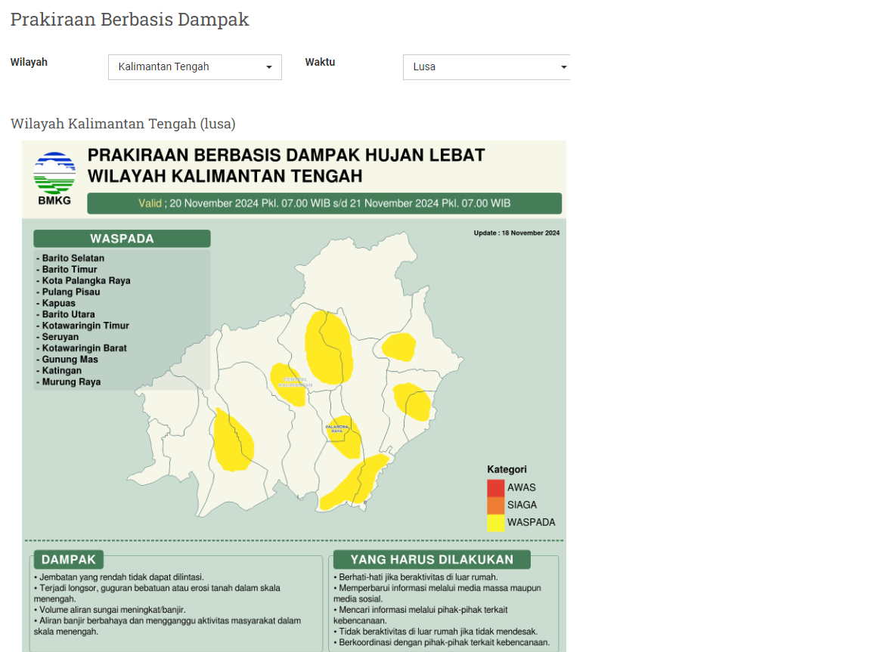Click the 'Volume aliran sungai meningkat/banjir' bullet
Viewport: 871px width, 652px height.
click(110, 610)
